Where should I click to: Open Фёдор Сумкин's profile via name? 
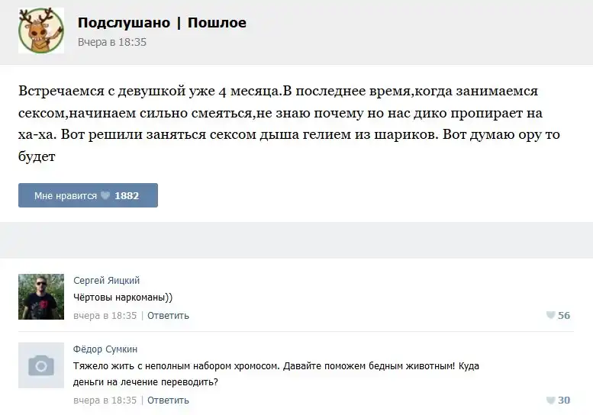click(x=105, y=349)
